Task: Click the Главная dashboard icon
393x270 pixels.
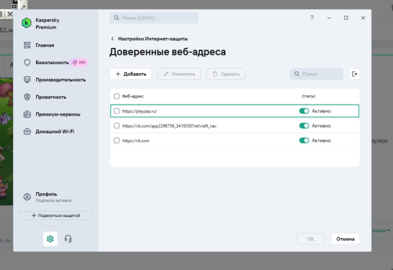Action: point(27,45)
